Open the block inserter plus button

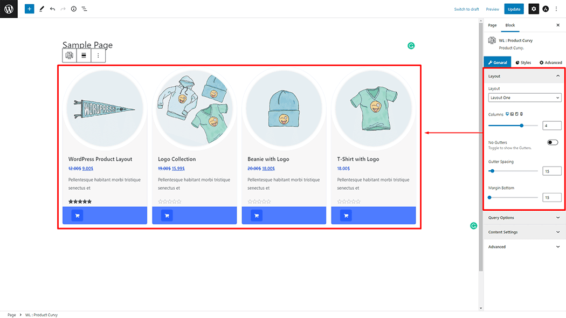(29, 9)
